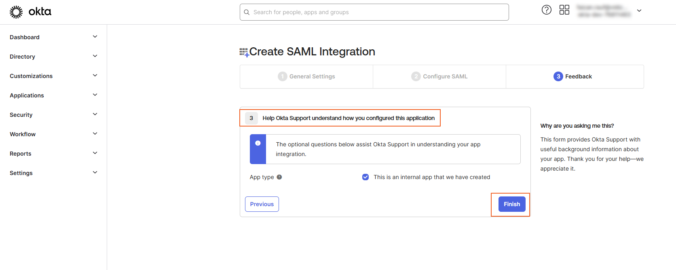Uncheck the internal app checkbox

click(x=365, y=177)
